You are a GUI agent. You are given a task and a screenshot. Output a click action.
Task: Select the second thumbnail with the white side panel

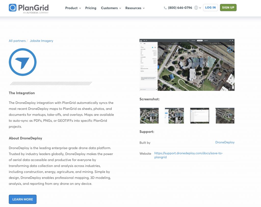pos(174,116)
